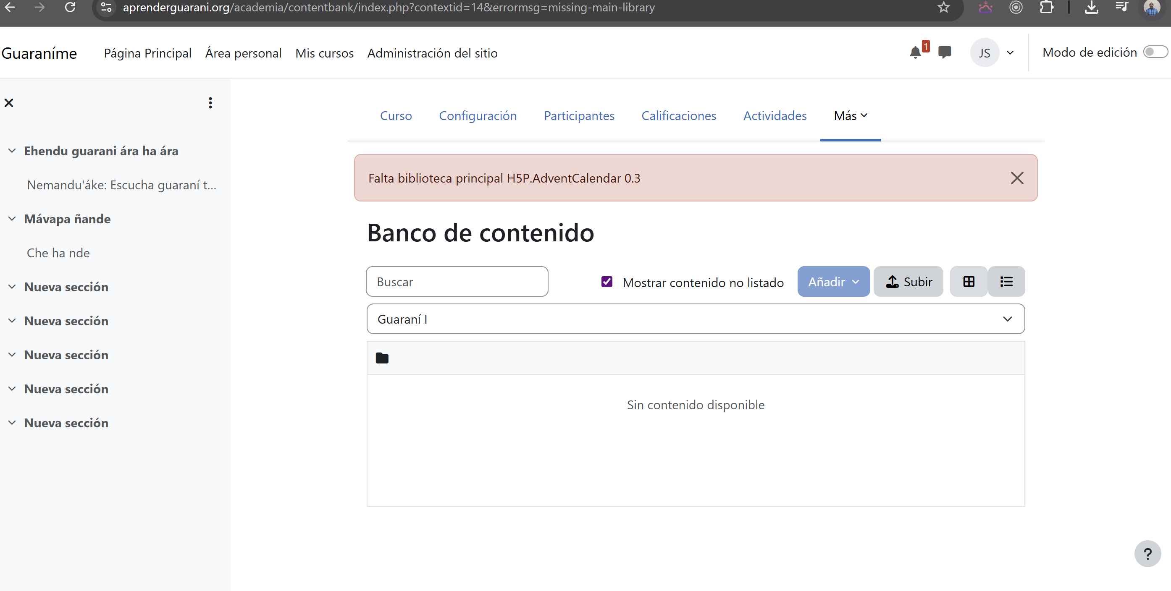Image resolution: width=1171 pixels, height=591 pixels.
Task: Open the Chrome profile avatar
Action: 1152,7
